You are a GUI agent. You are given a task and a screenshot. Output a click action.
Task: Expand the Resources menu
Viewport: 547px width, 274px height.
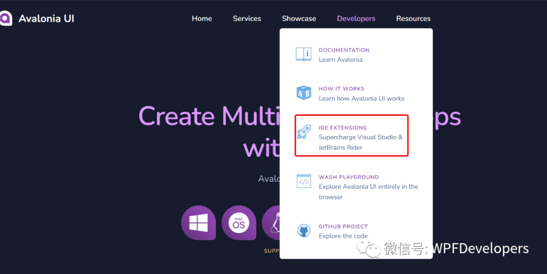click(x=413, y=19)
